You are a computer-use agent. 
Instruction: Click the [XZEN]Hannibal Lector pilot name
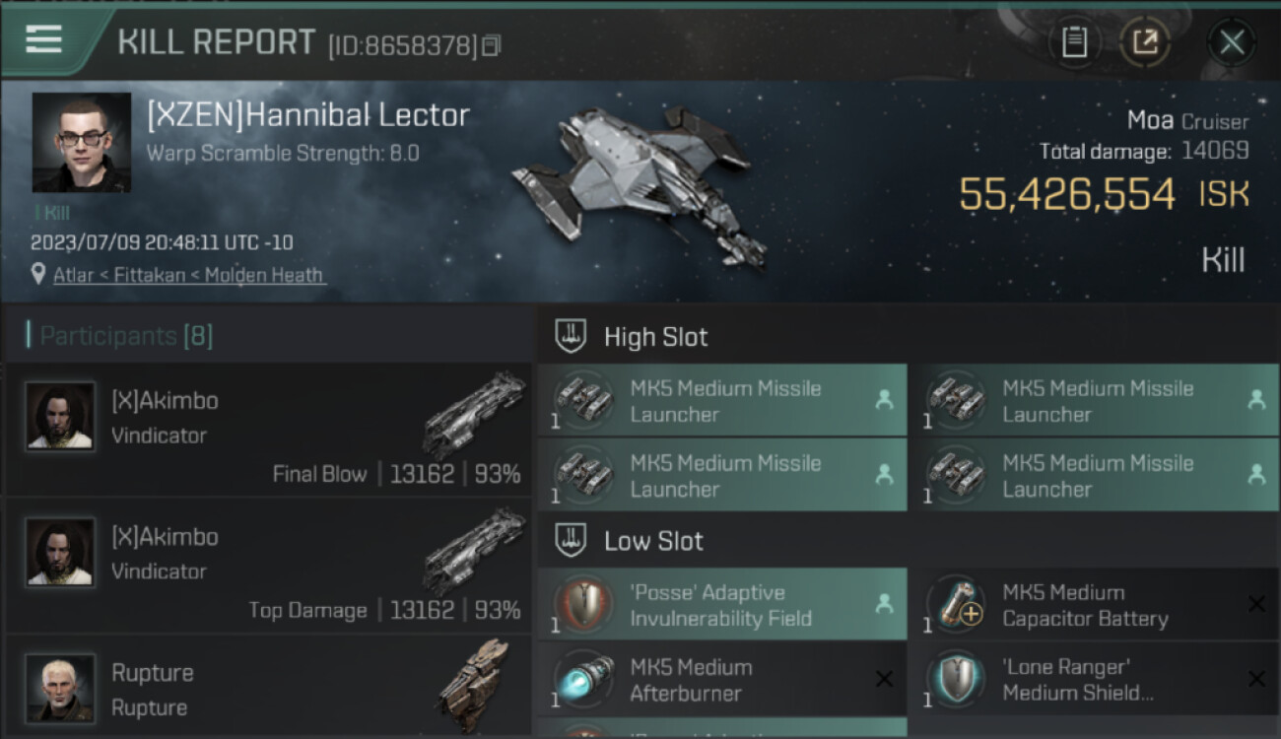pos(307,115)
